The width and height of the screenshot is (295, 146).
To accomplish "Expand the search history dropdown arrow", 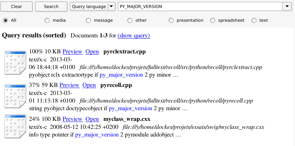I will pyautogui.click(x=287, y=6).
